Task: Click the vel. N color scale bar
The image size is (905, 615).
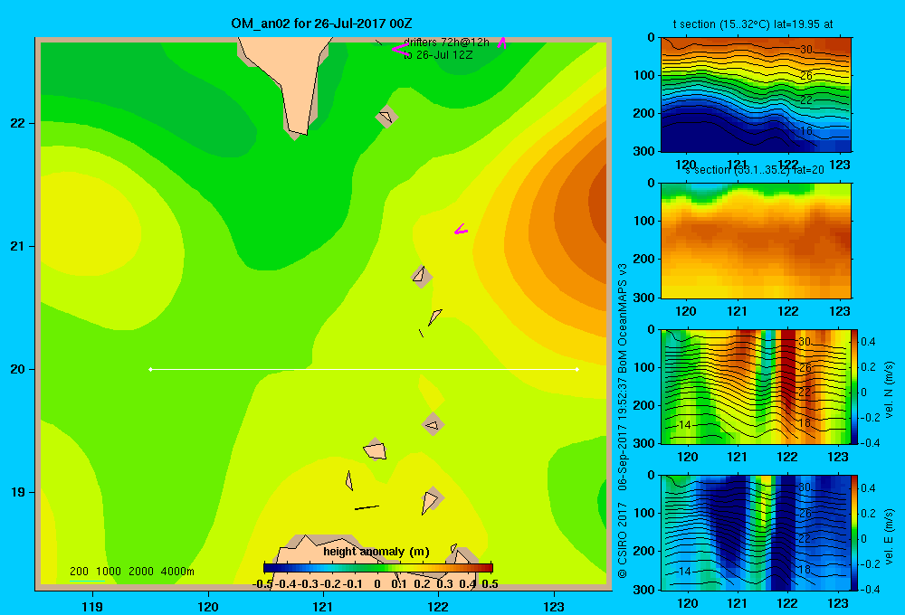Action: click(x=855, y=386)
